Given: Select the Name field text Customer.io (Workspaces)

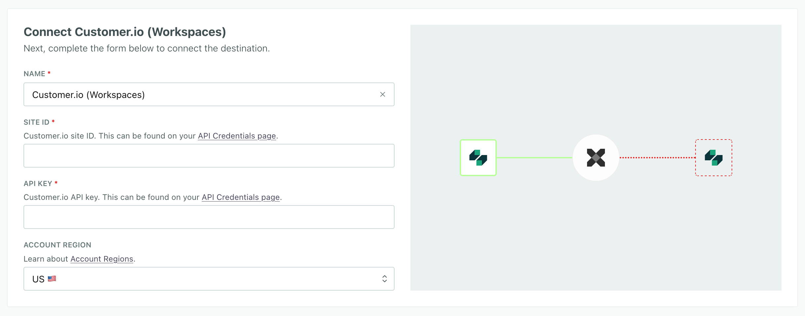Looking at the screenshot, I should click(x=88, y=94).
